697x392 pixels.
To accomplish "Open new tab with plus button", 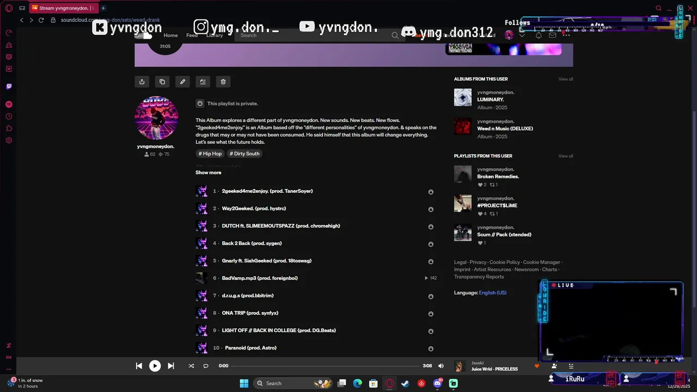I will point(103,8).
